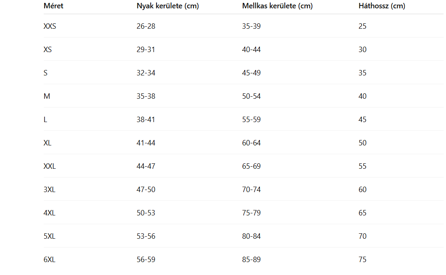Click the XXL size label
This screenshot has width=446, height=275.
click(x=50, y=166)
